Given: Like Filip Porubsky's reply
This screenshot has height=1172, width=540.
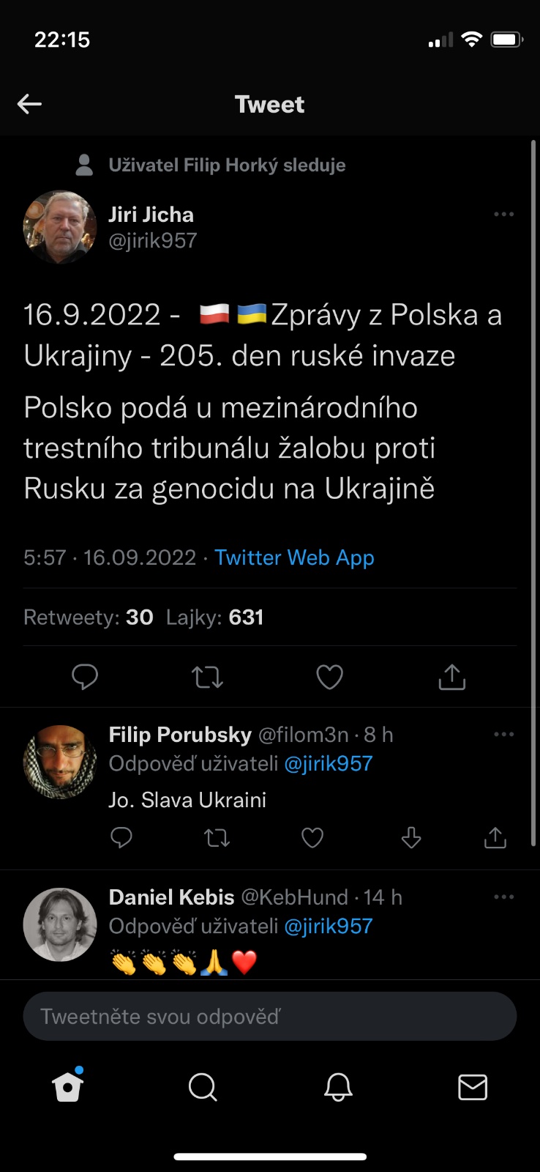Looking at the screenshot, I should click(312, 837).
